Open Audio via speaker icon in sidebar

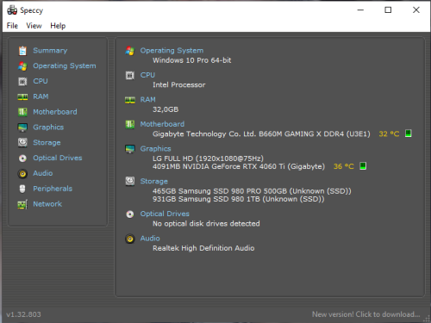pos(22,174)
